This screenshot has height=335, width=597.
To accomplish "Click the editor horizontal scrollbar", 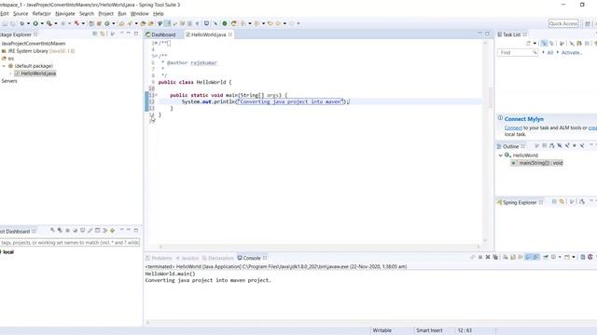I will click(319, 247).
